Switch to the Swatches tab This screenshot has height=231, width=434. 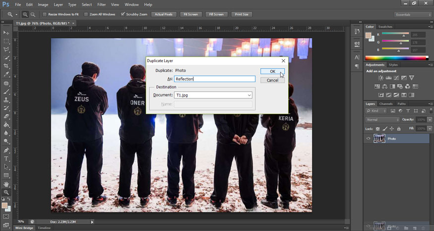[385, 27]
